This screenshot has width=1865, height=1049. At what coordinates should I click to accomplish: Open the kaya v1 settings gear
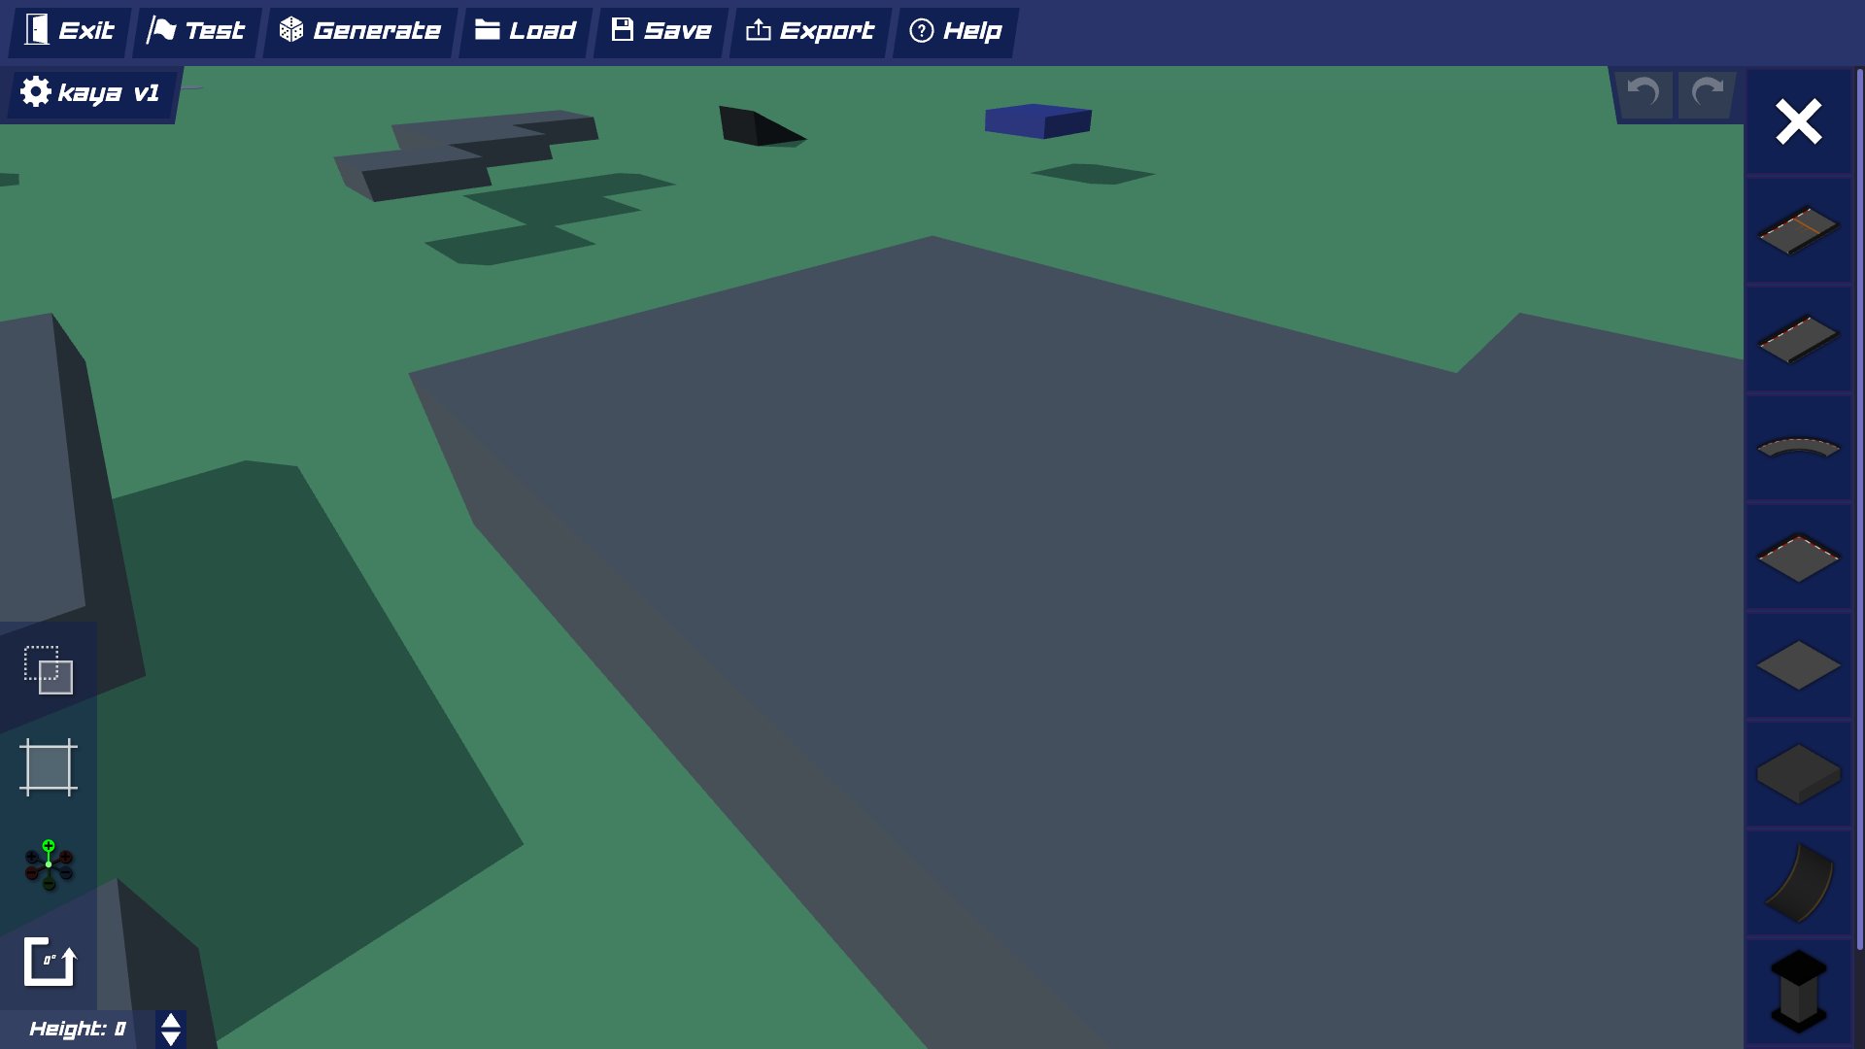[x=35, y=92]
